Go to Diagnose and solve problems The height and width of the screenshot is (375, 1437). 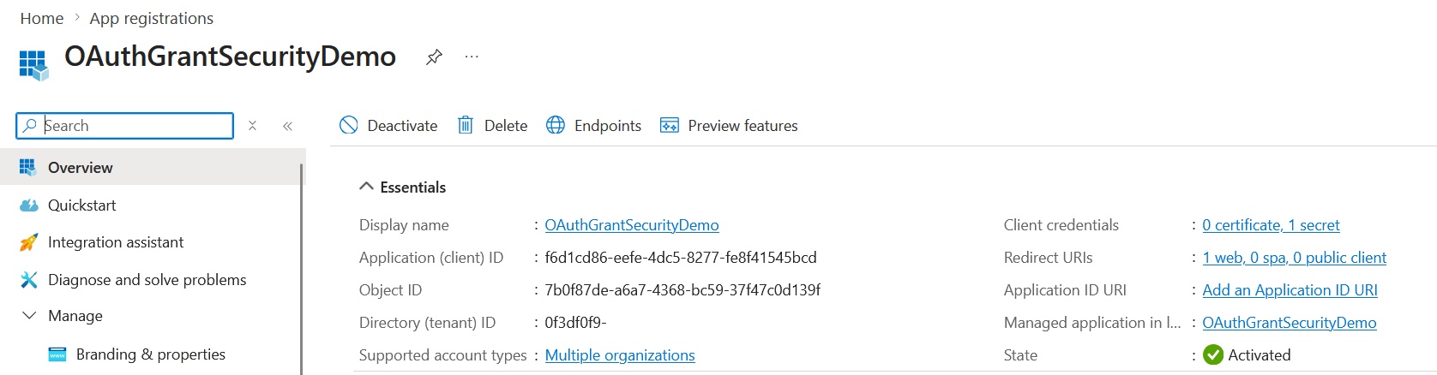pyautogui.click(x=147, y=280)
